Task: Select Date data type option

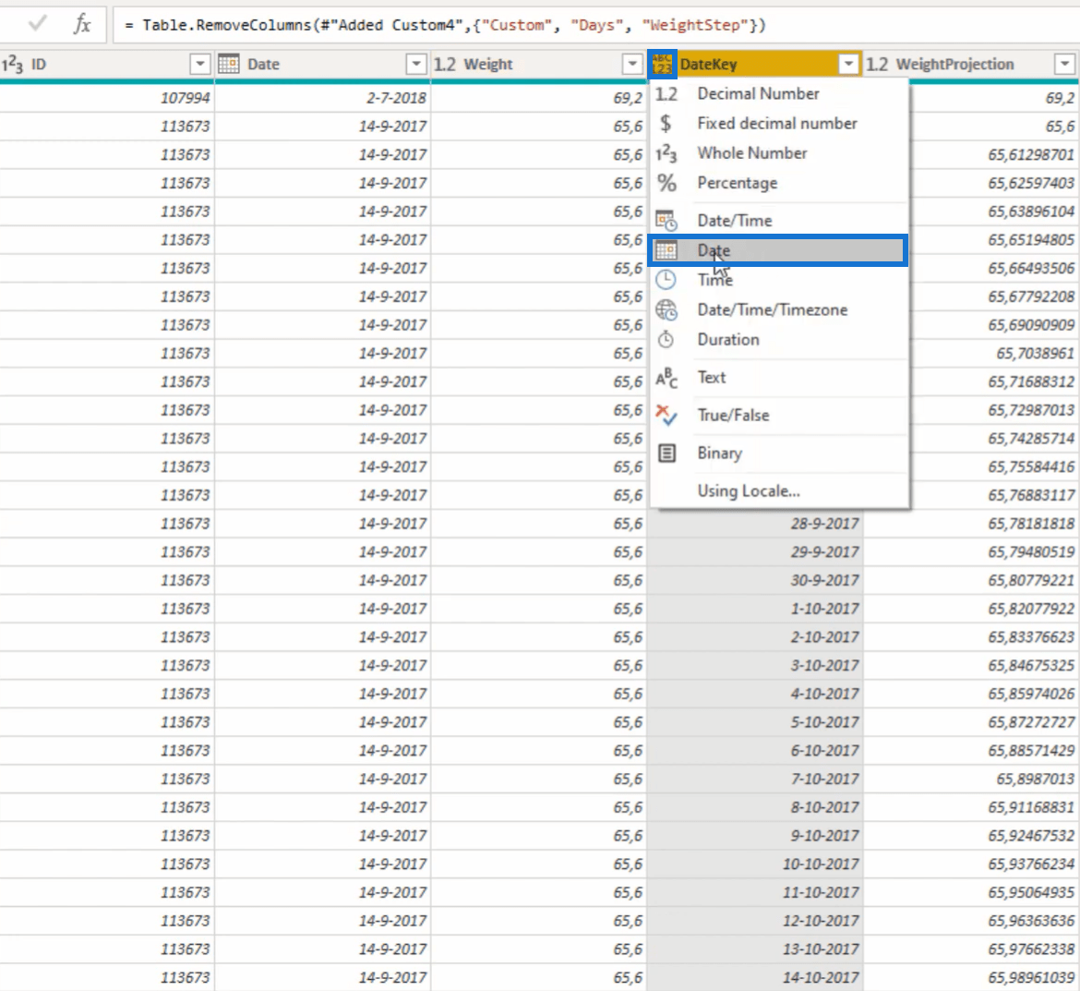Action: click(778, 250)
